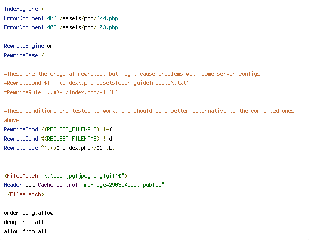Click the closing </FilesMatch> tag

[24, 194]
